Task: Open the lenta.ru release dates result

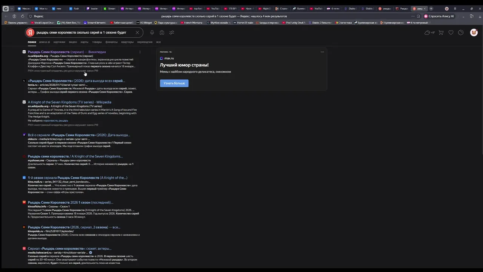Action: point(76,81)
